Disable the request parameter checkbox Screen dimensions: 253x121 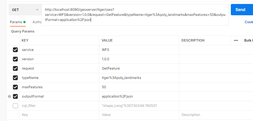(15, 68)
